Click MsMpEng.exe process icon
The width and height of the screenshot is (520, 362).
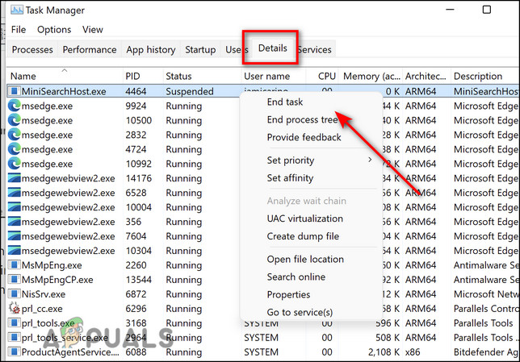15,265
